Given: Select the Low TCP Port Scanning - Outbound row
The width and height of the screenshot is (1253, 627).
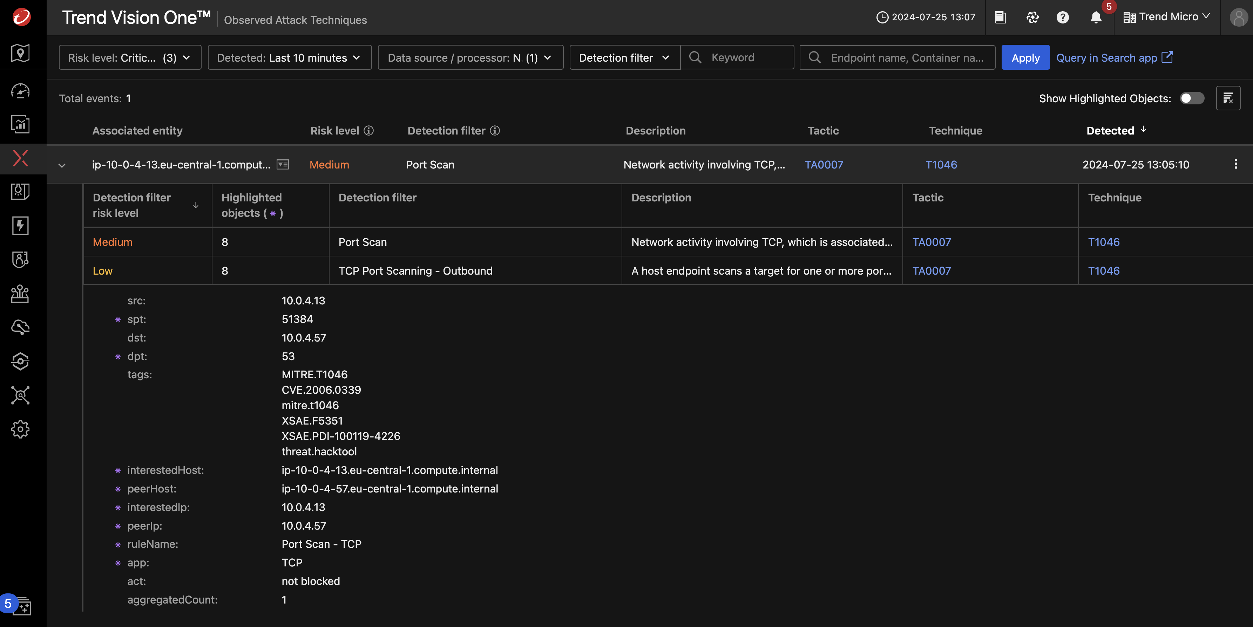Looking at the screenshot, I should tap(668, 270).
